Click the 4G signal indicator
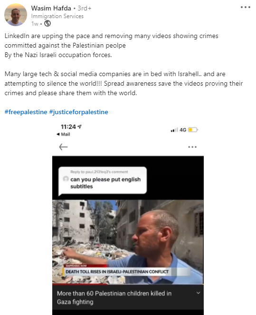 click(x=183, y=130)
